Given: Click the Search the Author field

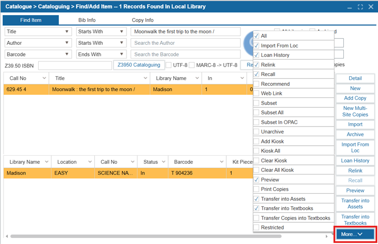Looking at the screenshot, I should pyautogui.click(x=185, y=43).
